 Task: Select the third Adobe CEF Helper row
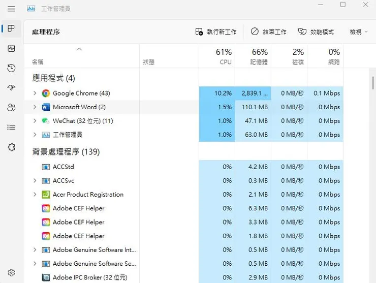click(184, 236)
